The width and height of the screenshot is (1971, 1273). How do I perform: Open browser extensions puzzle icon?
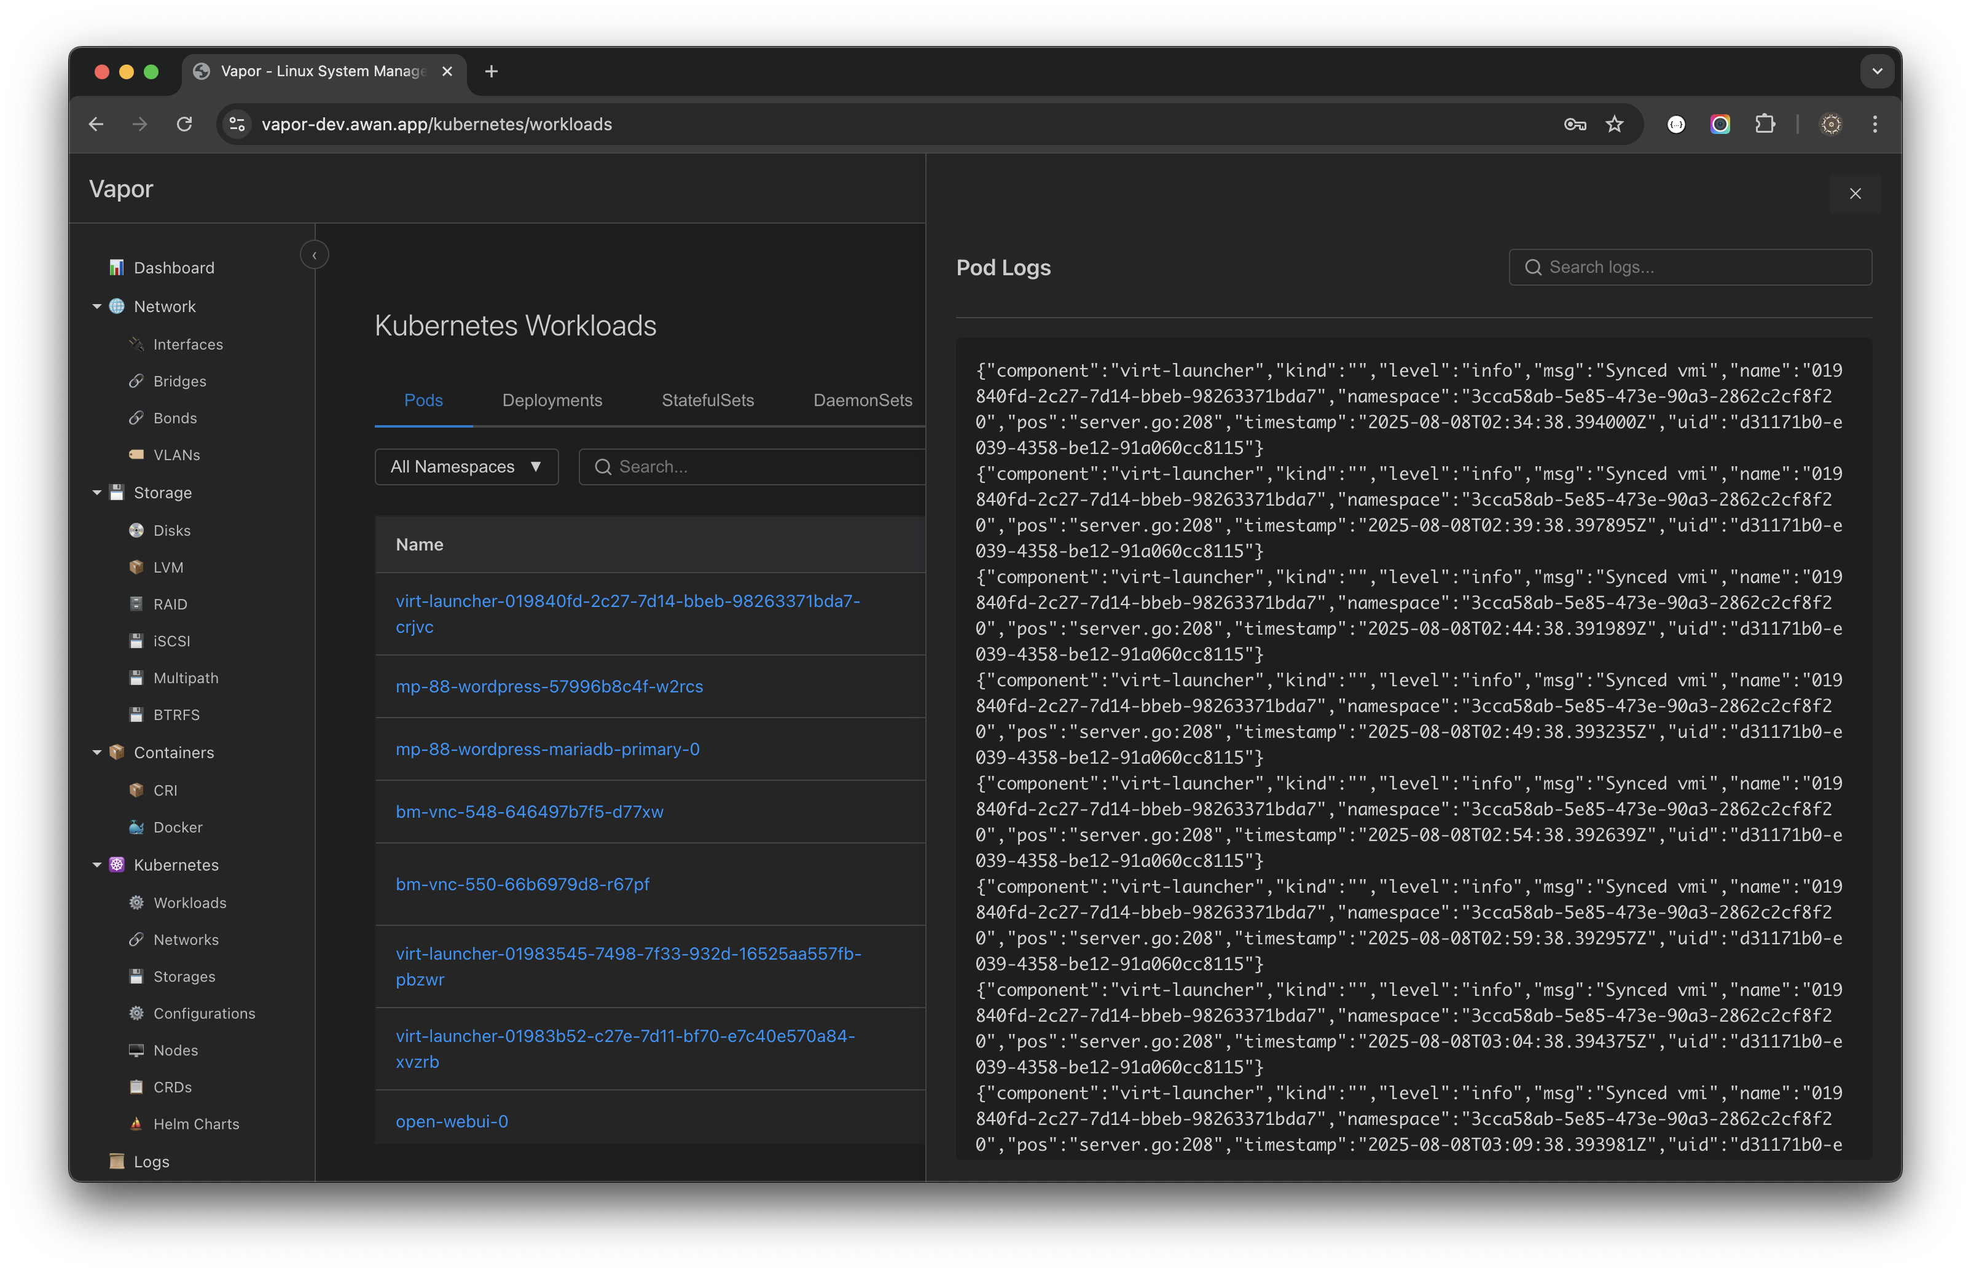[1765, 124]
